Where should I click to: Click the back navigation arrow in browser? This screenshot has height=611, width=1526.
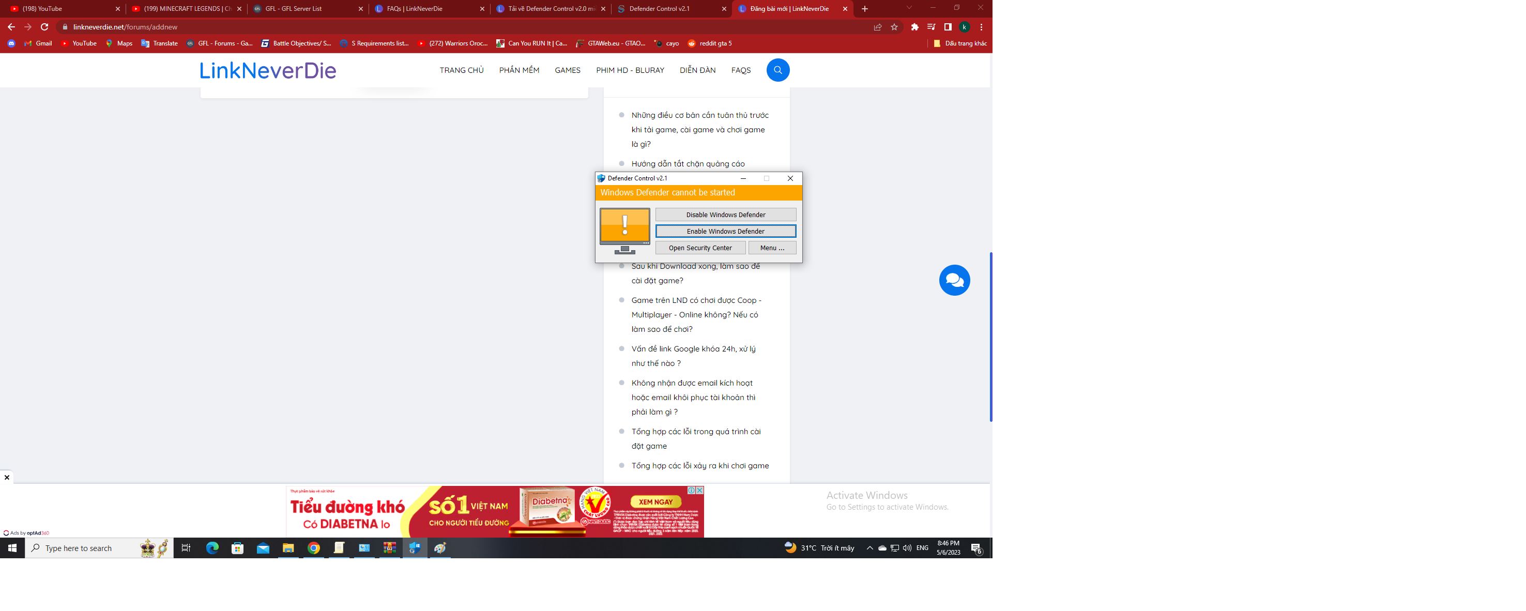(x=10, y=27)
